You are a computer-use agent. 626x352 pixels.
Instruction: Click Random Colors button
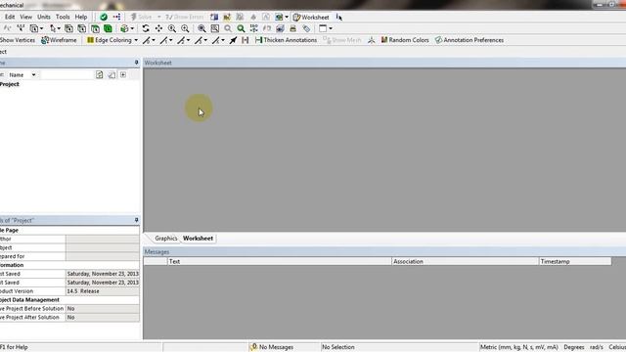click(405, 40)
